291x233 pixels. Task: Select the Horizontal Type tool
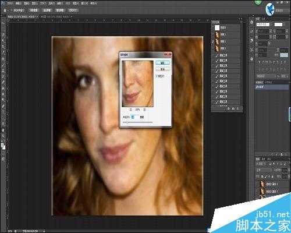(3, 112)
